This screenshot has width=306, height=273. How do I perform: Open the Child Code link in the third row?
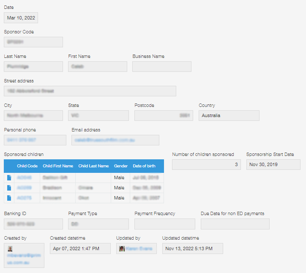[x=24, y=198]
